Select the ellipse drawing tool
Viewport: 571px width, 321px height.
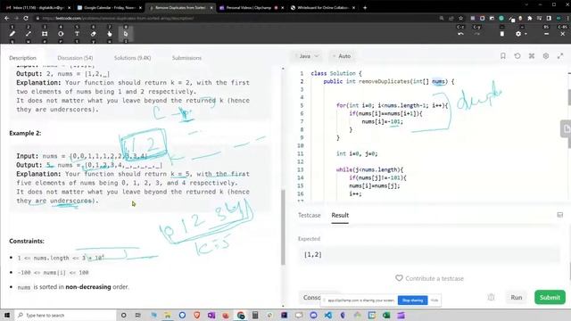[61, 34]
